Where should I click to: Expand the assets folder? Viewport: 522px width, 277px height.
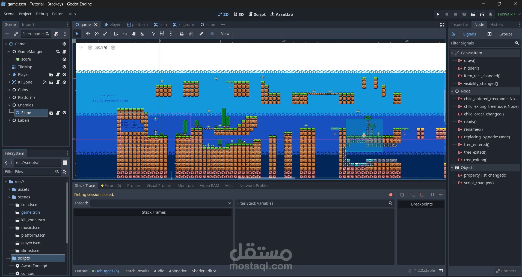[9, 189]
